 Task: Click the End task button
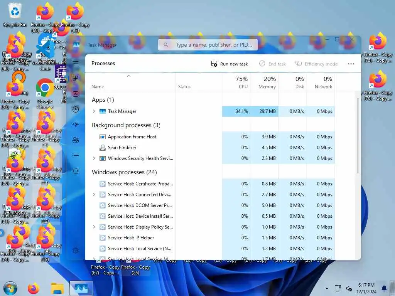click(x=272, y=64)
